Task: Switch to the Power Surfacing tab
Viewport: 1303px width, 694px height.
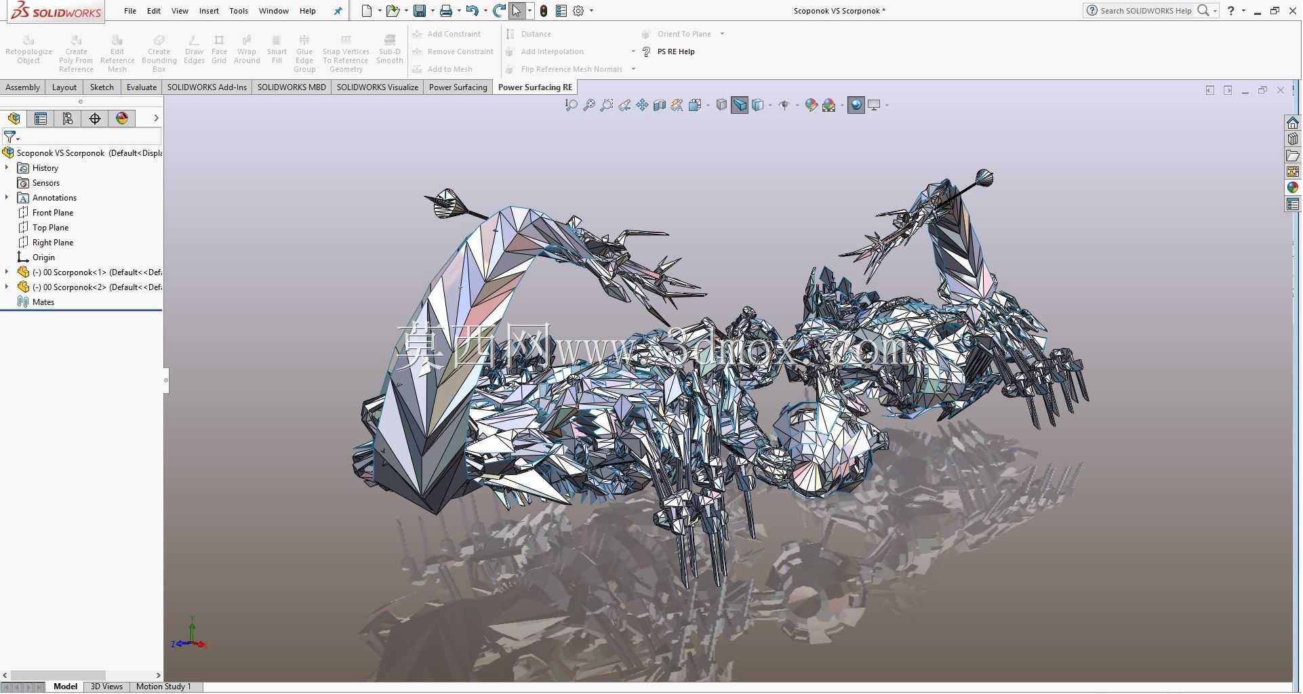Action: [458, 87]
